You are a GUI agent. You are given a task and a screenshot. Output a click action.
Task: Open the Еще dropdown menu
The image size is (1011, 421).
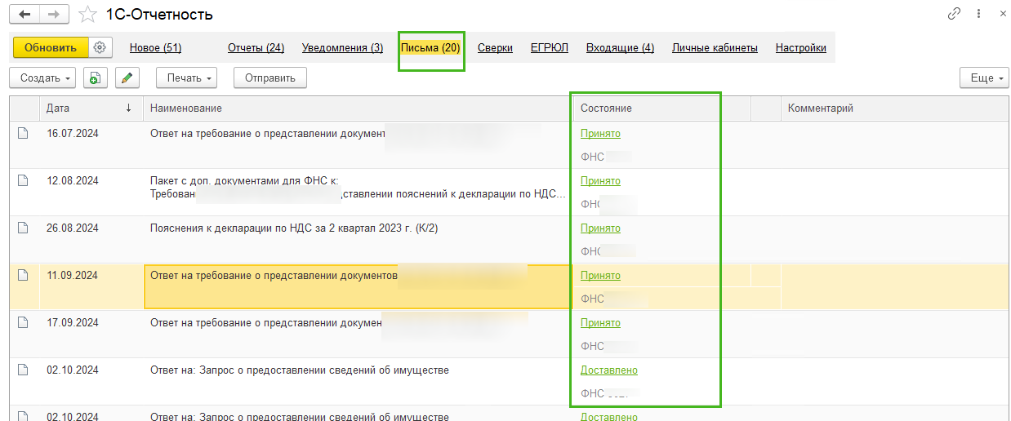click(982, 78)
